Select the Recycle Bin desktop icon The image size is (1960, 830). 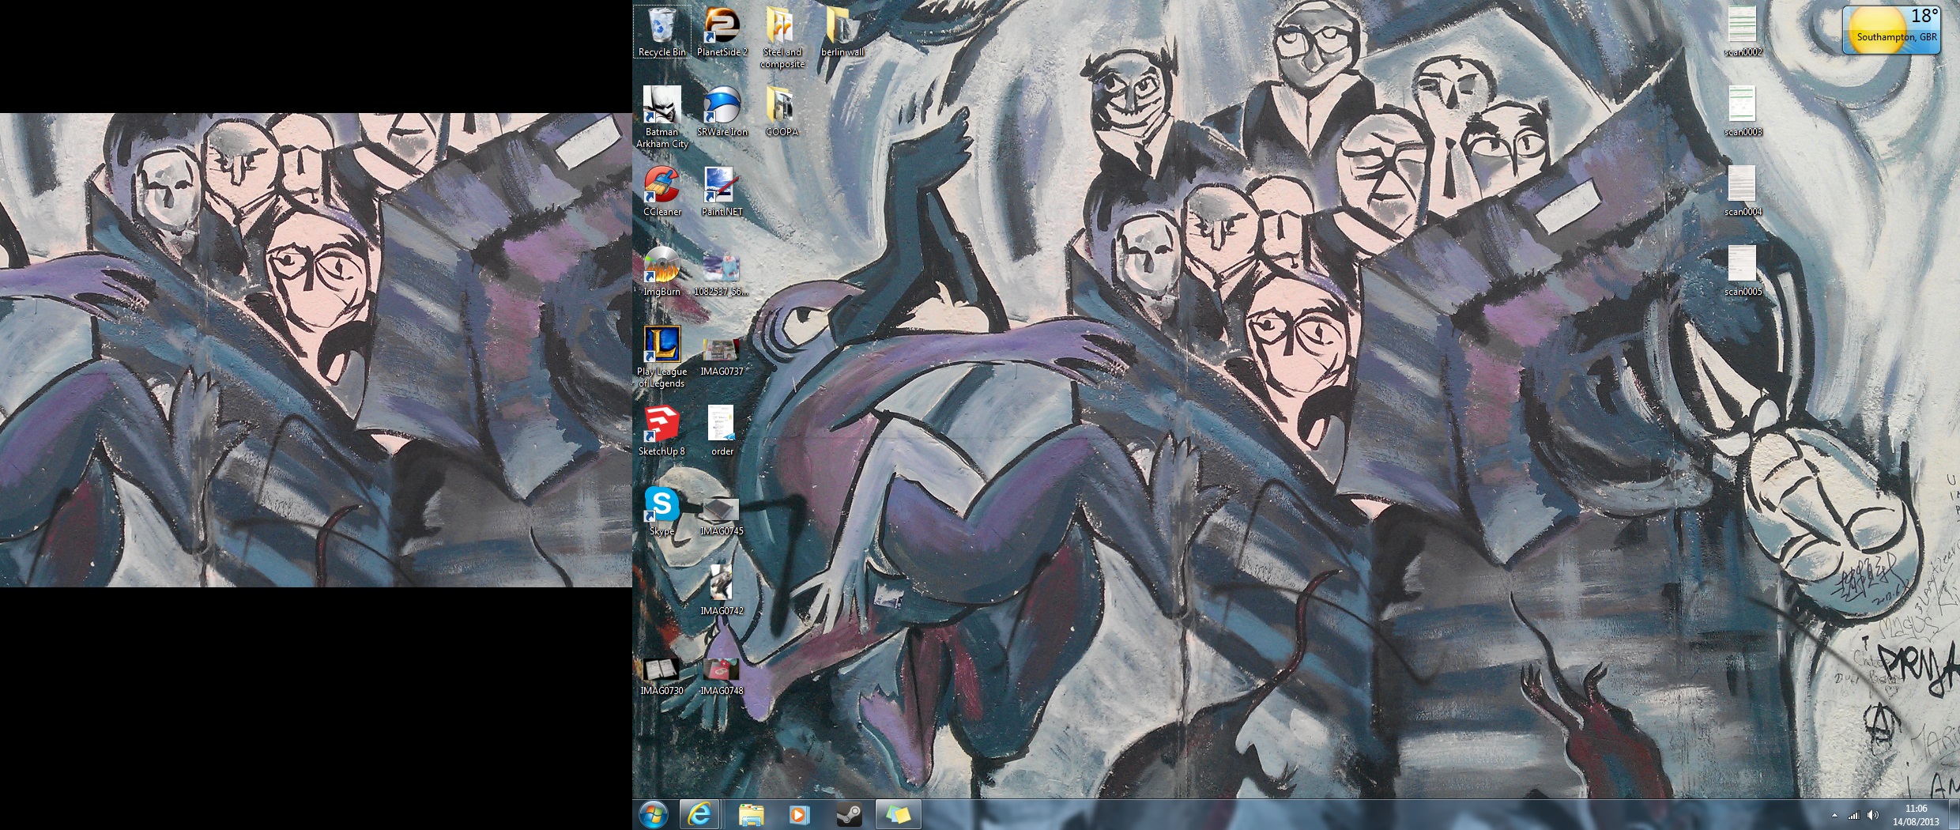(661, 30)
